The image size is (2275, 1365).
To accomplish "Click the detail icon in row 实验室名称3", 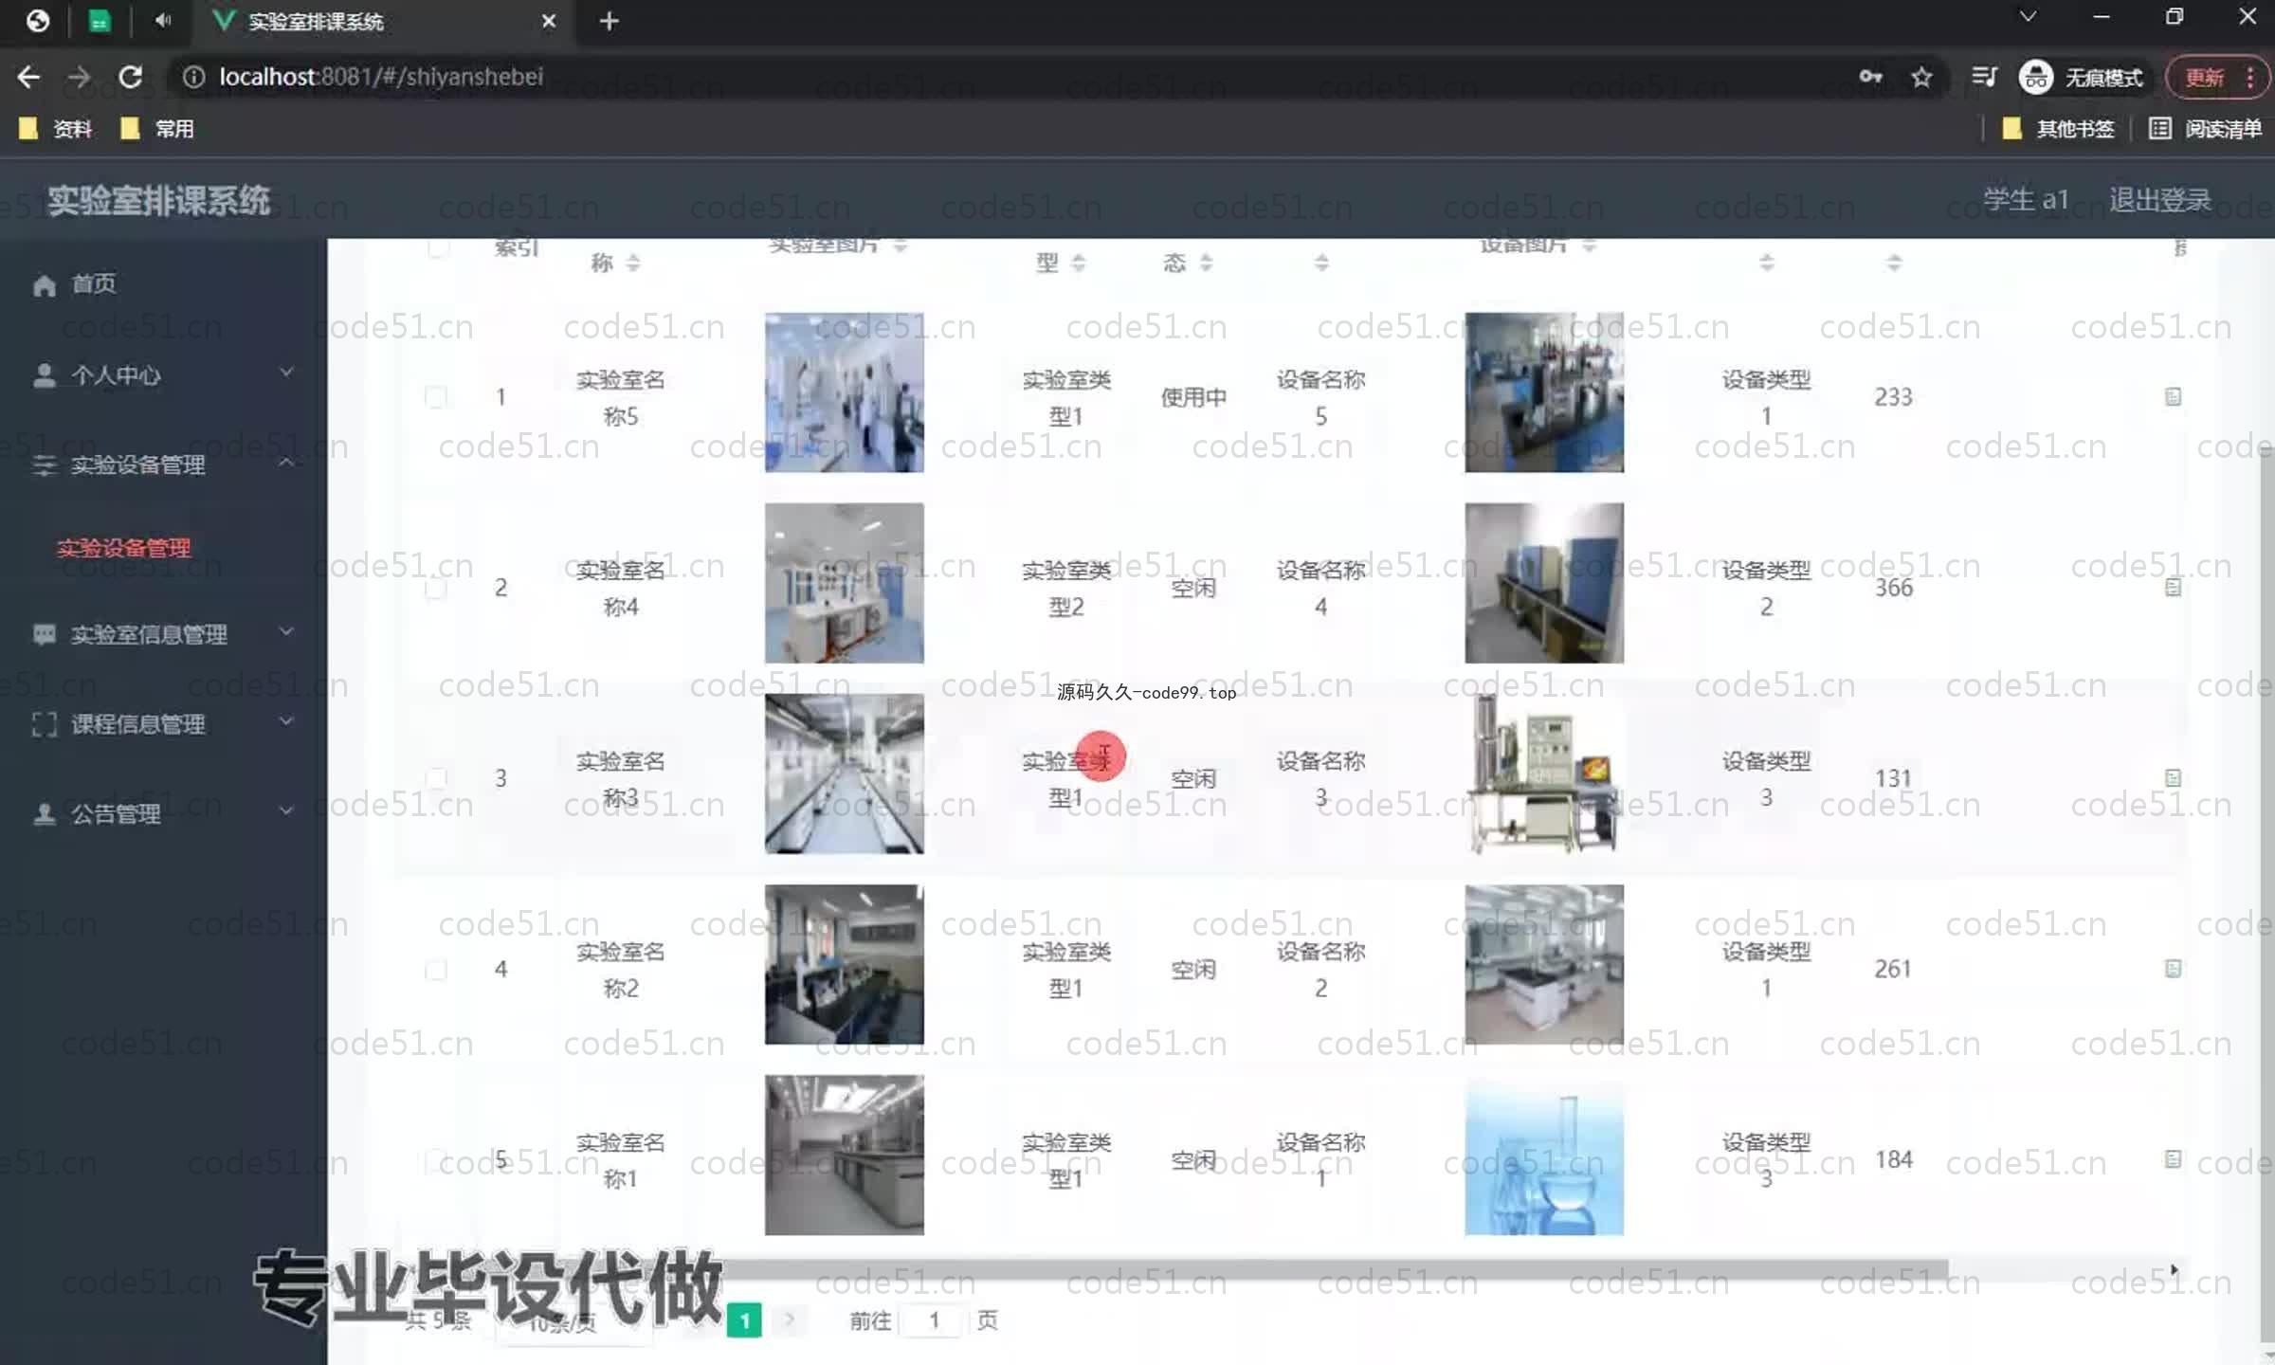I will pyautogui.click(x=2174, y=778).
